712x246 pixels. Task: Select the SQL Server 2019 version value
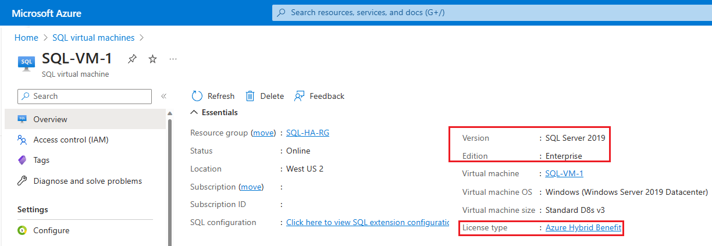click(575, 138)
